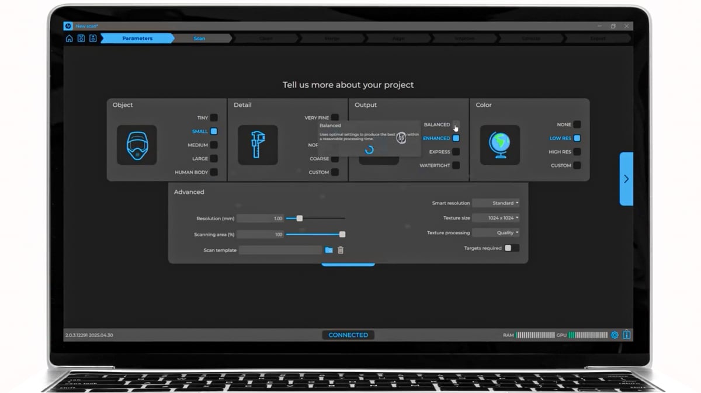Click the Scanning area (%) value field
This screenshot has width=701, height=393.
pos(260,234)
